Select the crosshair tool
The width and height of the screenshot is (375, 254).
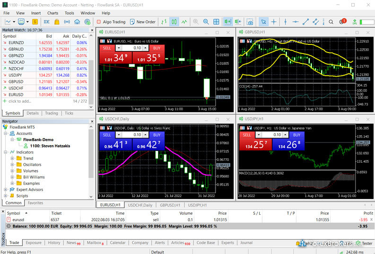274,22
